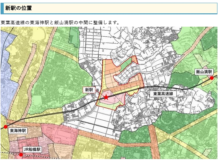Image resolution: width=218 pixels, height=164 pixels.
Task: Select the 東葉高速線 line label
Action: click(163, 93)
